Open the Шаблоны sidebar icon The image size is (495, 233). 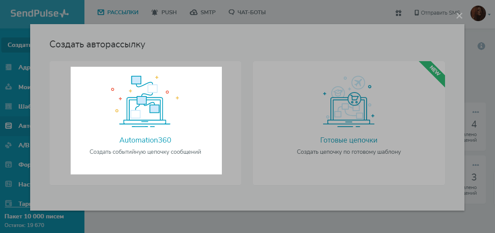coord(9,106)
